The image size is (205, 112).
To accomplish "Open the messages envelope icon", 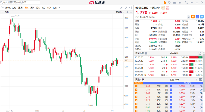I will [x=174, y=2].
